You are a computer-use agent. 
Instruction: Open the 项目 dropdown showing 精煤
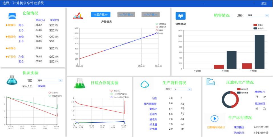coord(49,80)
